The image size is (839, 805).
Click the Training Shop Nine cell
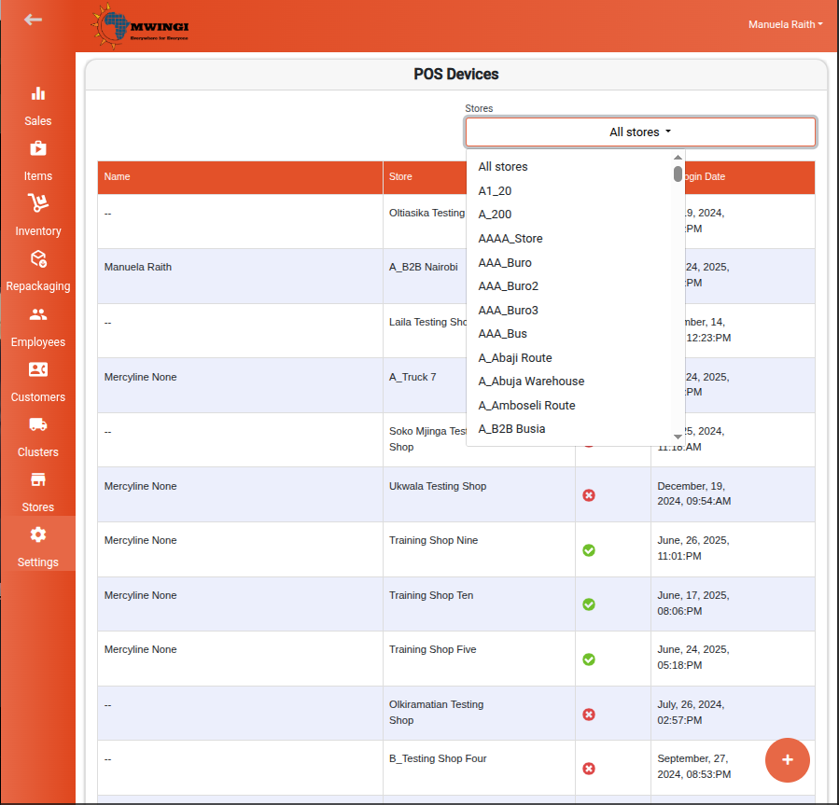pos(479,549)
